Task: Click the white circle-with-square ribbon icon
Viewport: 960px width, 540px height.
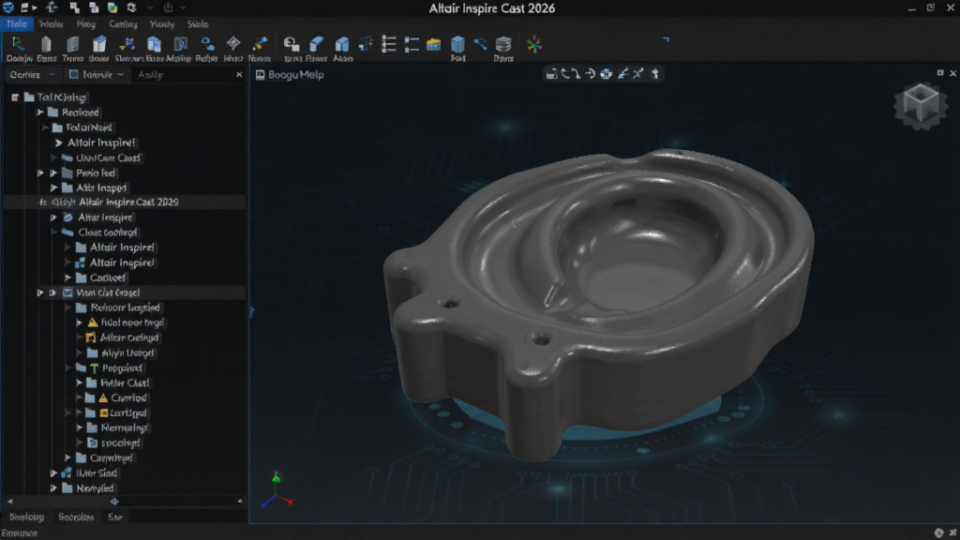Action: (292, 44)
